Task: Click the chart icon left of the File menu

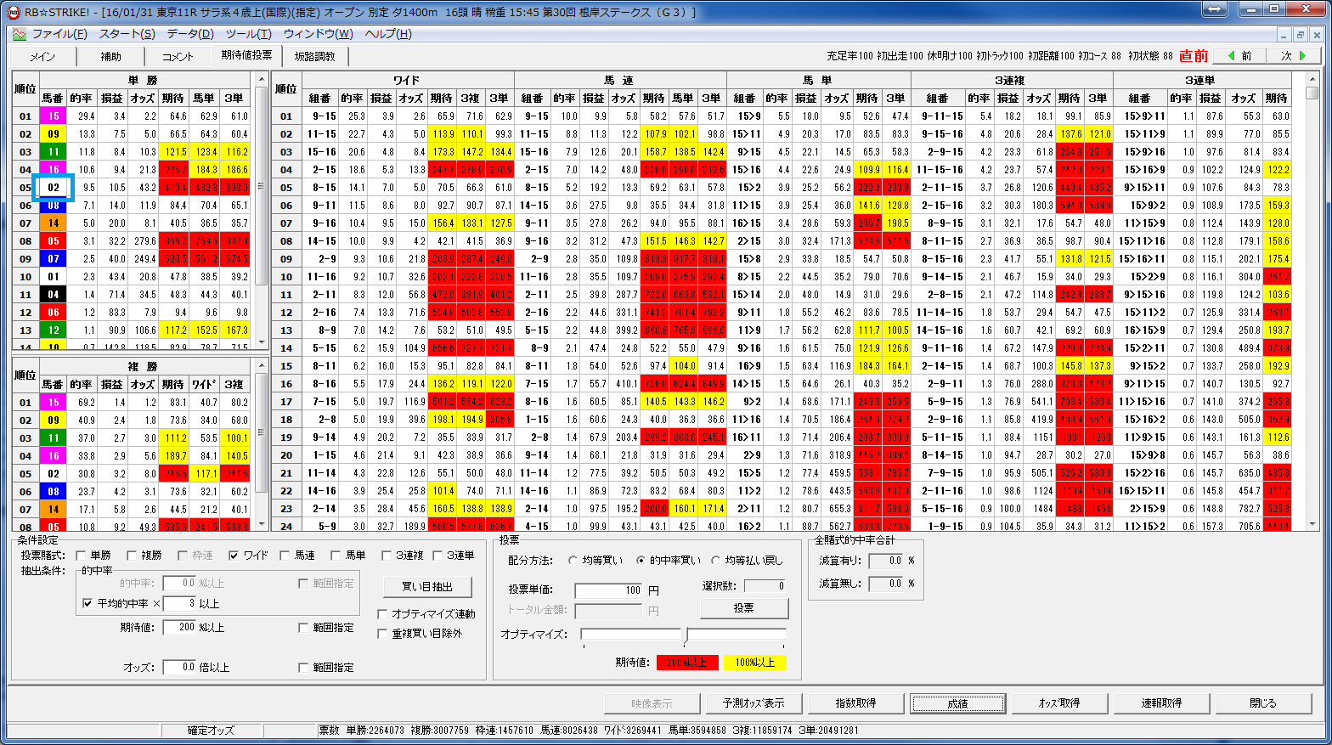Action: 20,34
